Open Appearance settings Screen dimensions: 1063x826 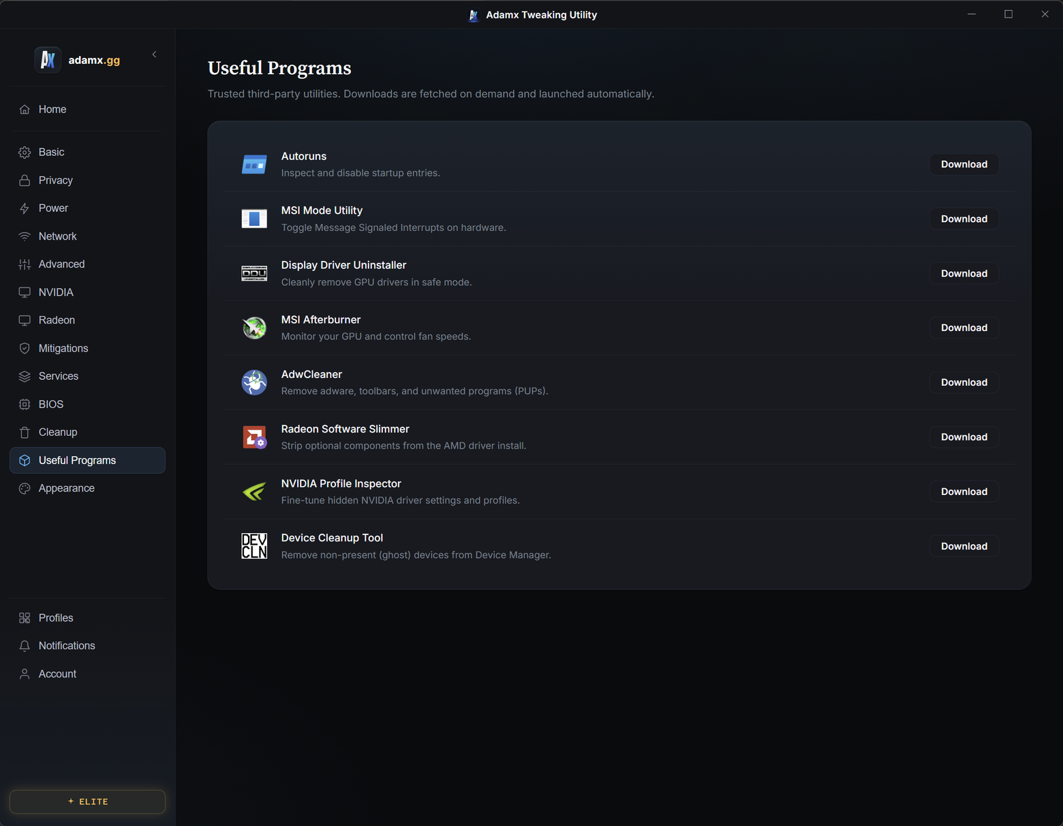[x=87, y=488]
